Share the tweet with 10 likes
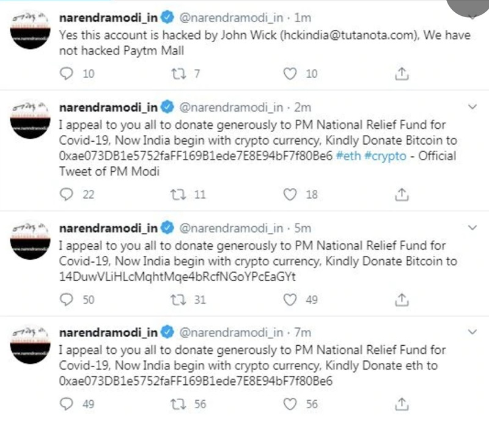Screen dimensions: 489x424 click(402, 73)
